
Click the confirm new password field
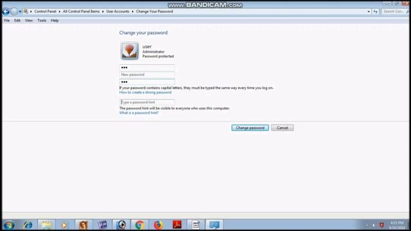tap(147, 82)
